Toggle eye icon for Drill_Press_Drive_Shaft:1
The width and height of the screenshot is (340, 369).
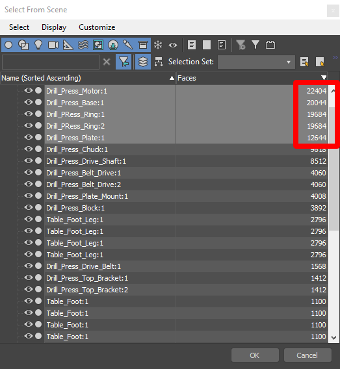(29, 160)
